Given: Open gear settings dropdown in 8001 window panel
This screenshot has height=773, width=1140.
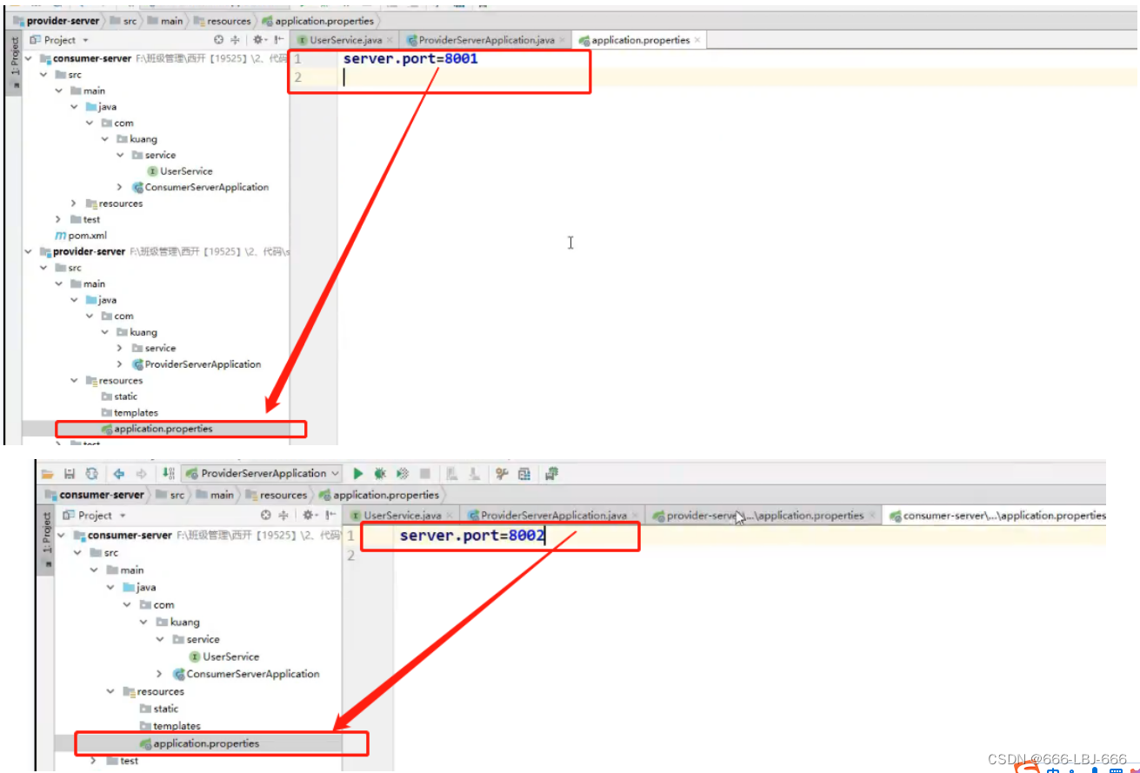Looking at the screenshot, I should pyautogui.click(x=260, y=40).
